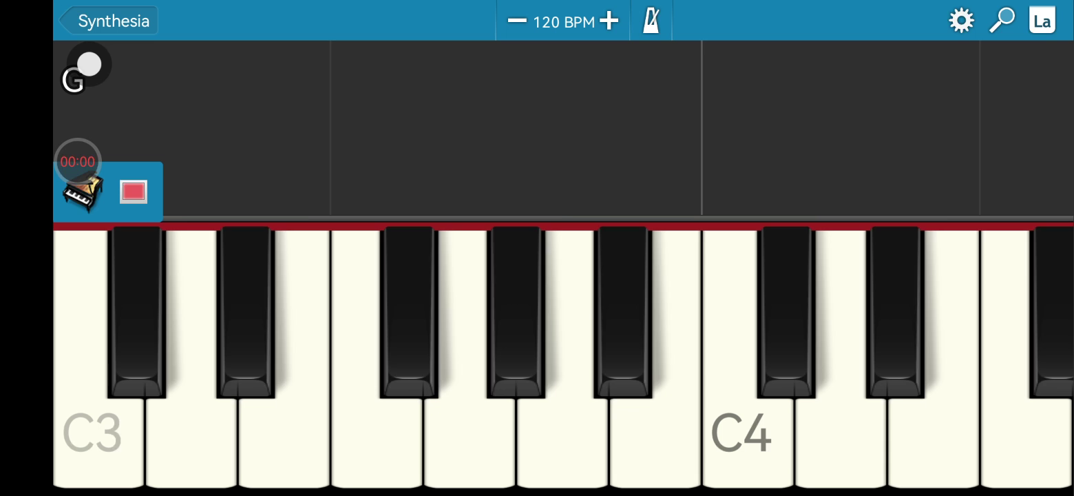Play the C#3 black key
The height and width of the screenshot is (496, 1074).
click(136, 311)
